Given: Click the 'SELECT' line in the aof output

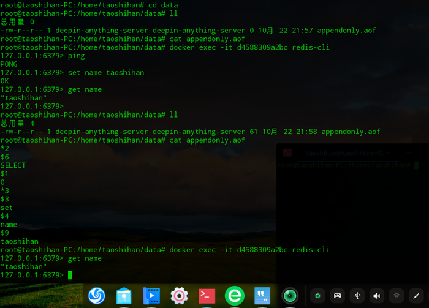Looking at the screenshot, I should pyautogui.click(x=13, y=165).
